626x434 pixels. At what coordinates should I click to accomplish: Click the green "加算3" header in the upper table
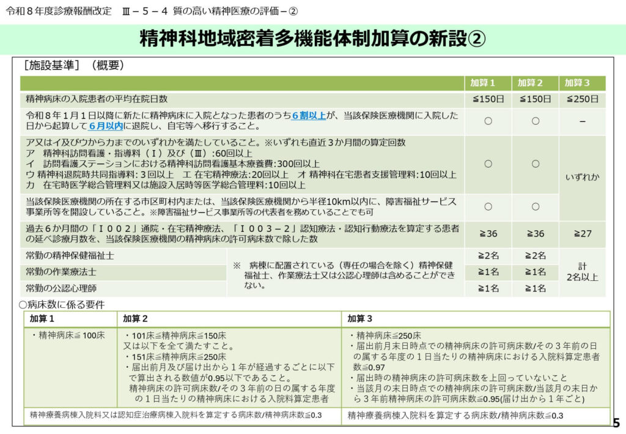click(582, 83)
